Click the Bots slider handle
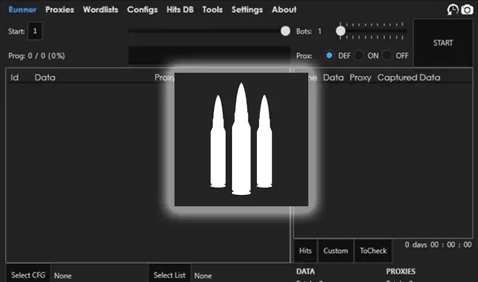The height and width of the screenshot is (282, 478). click(x=341, y=31)
